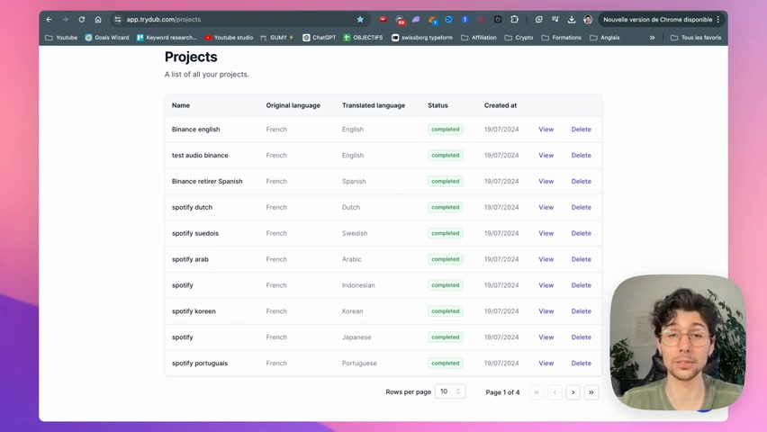
Task: Click the completed badge for spotify dutch
Action: [x=445, y=207]
